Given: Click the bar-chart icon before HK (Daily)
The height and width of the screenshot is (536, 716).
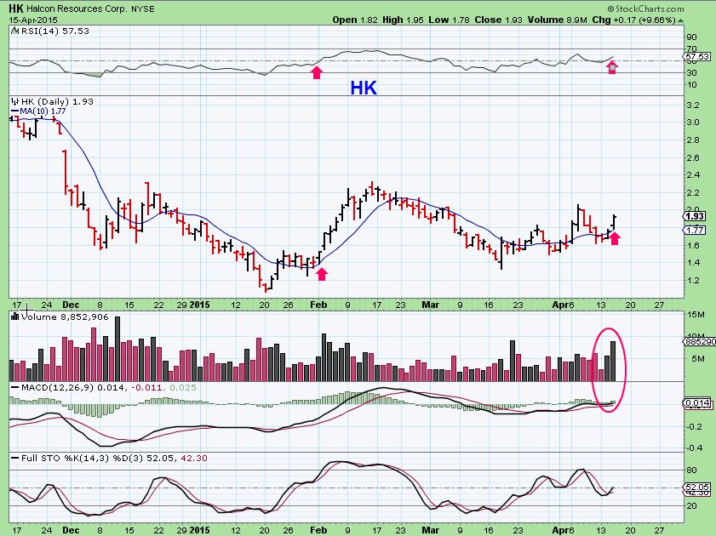Looking at the screenshot, I should click(14, 101).
